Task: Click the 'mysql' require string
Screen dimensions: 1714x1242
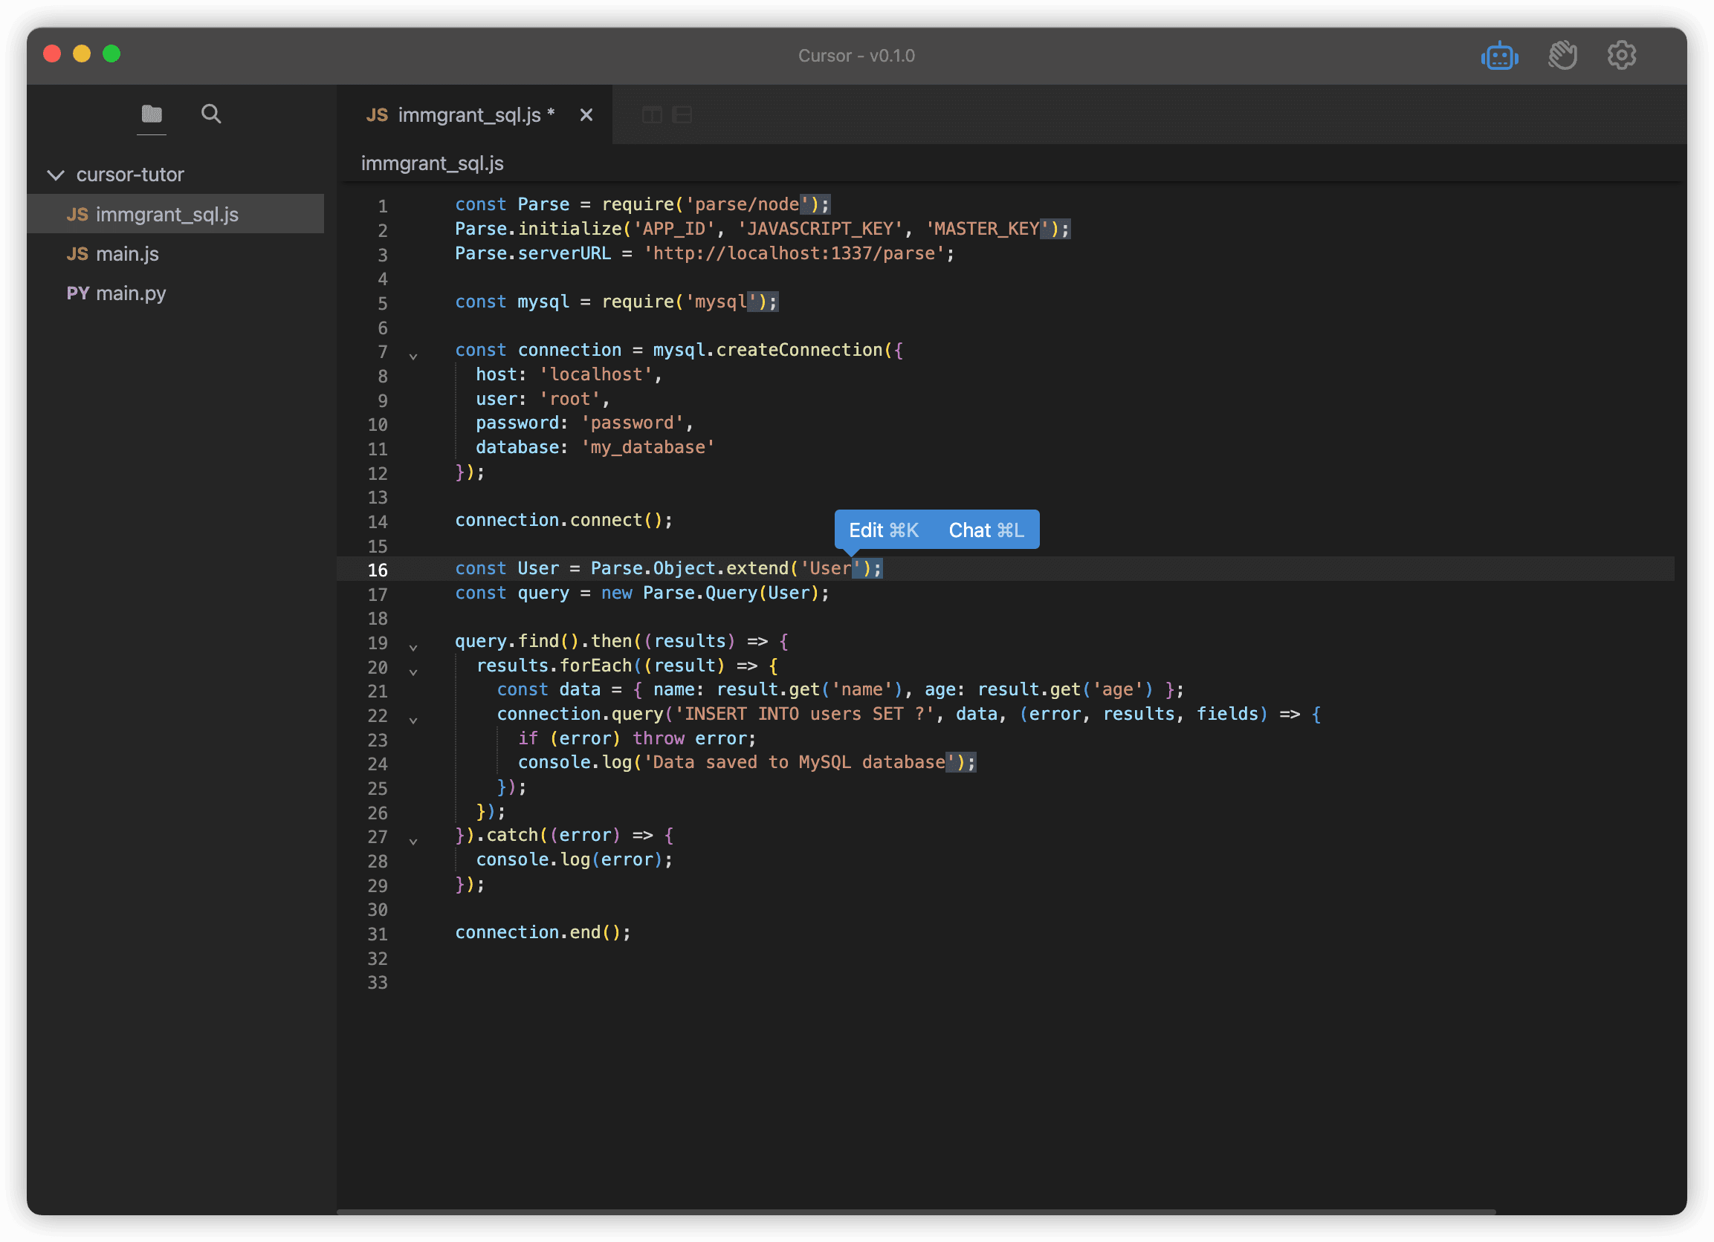Action: (720, 302)
